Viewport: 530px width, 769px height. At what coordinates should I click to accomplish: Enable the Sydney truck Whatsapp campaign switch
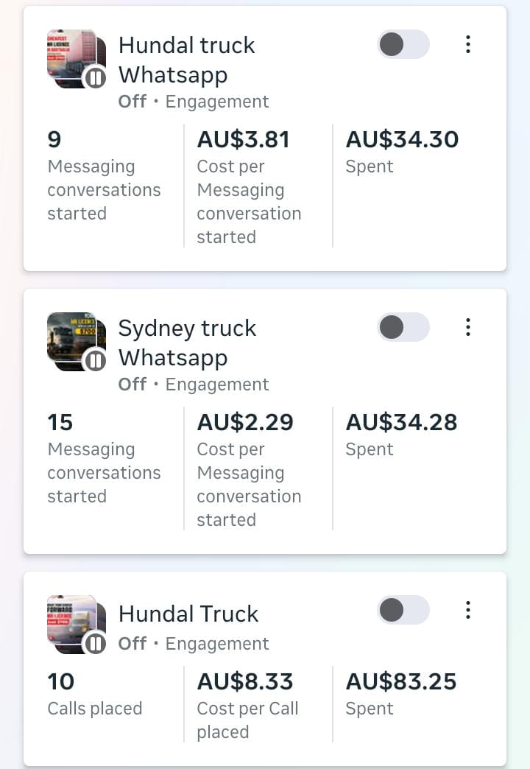[403, 327]
